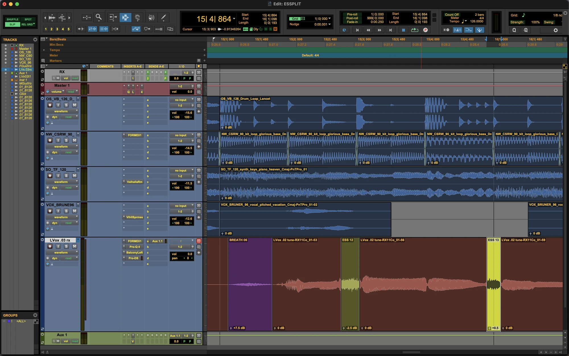This screenshot has height=356, width=569.
Task: Select the yellow ESS 13 clip
Action: [x=494, y=284]
